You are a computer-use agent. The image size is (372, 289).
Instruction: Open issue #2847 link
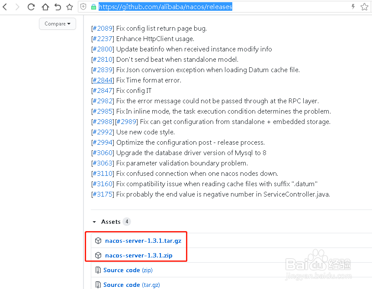pyautogui.click(x=103, y=91)
